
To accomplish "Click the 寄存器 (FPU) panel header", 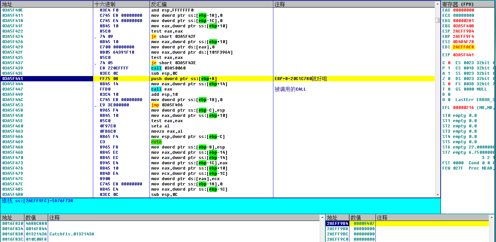I will coord(468,4).
